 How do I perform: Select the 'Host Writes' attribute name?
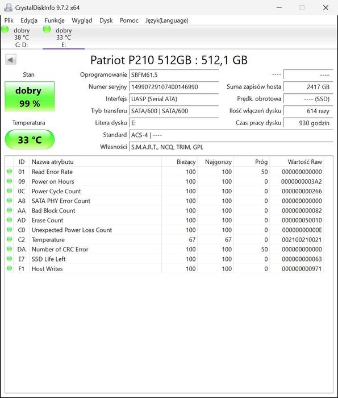[x=47, y=268]
